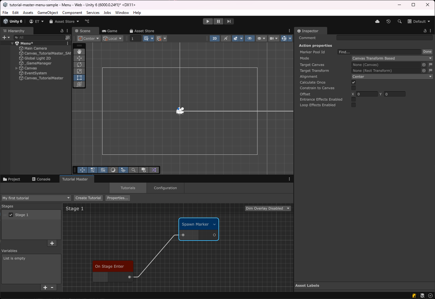Select the Rotate tool in Scene
Viewport: 435px width, 299px height.
(79, 65)
